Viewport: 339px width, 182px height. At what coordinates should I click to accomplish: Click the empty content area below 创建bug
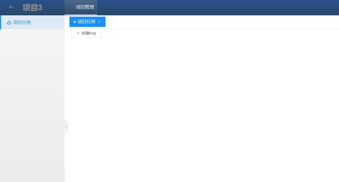(202, 108)
